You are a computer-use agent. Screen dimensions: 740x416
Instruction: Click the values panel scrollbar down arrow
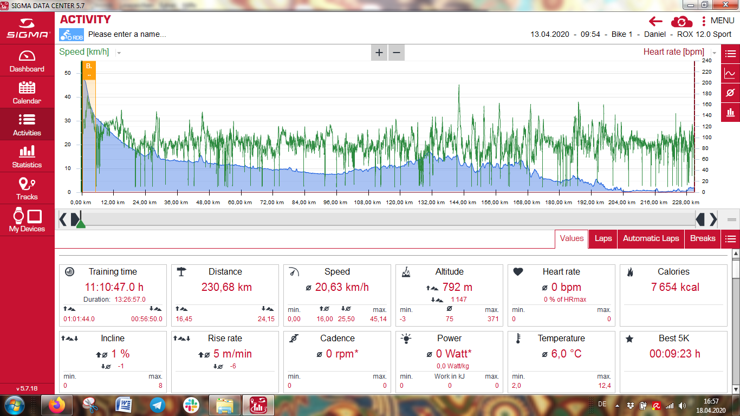pos(736,388)
